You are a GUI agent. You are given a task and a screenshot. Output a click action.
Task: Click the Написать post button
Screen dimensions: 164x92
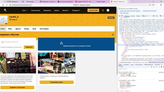pos(29,47)
